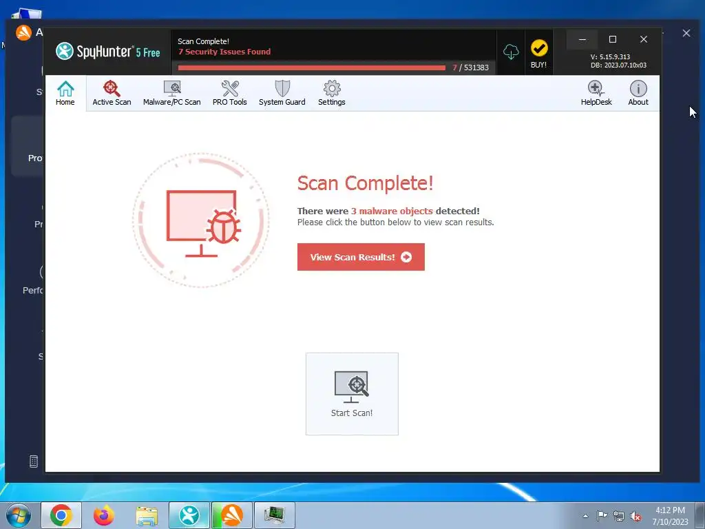Screen dimensions: 705x529
Task: Go to System Guard tab
Action: point(282,93)
